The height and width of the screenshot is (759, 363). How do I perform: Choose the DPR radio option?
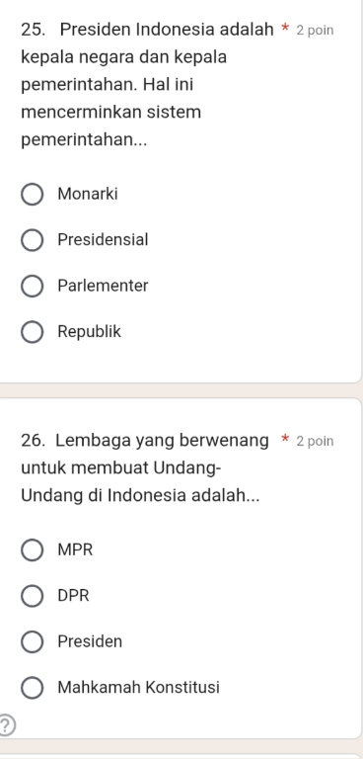[32, 596]
